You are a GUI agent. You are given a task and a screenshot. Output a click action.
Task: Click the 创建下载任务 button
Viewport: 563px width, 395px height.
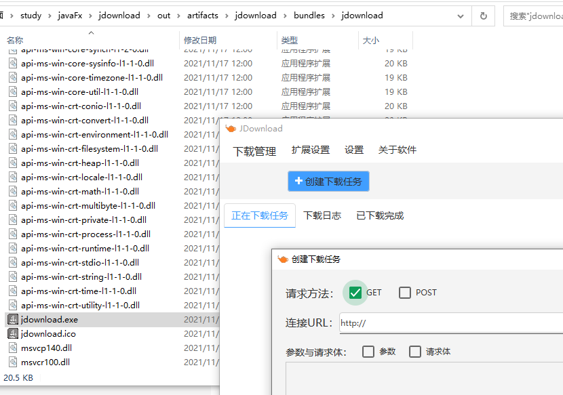(328, 181)
